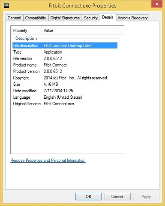165x206 pixels.
Task: Select the Copyright row
Action: point(65,78)
